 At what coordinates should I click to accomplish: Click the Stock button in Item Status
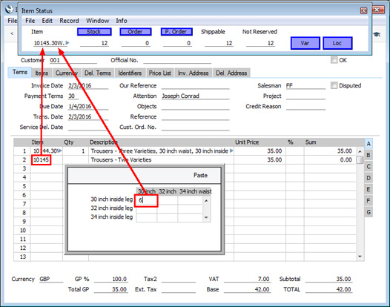[x=94, y=32]
